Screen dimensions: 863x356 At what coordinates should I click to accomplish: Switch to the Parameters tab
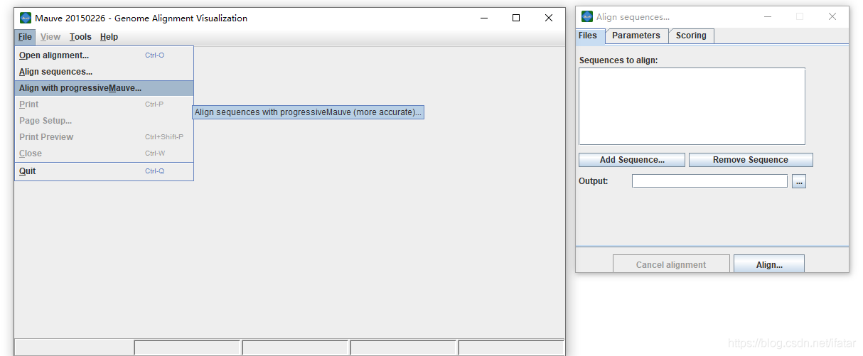pos(636,36)
